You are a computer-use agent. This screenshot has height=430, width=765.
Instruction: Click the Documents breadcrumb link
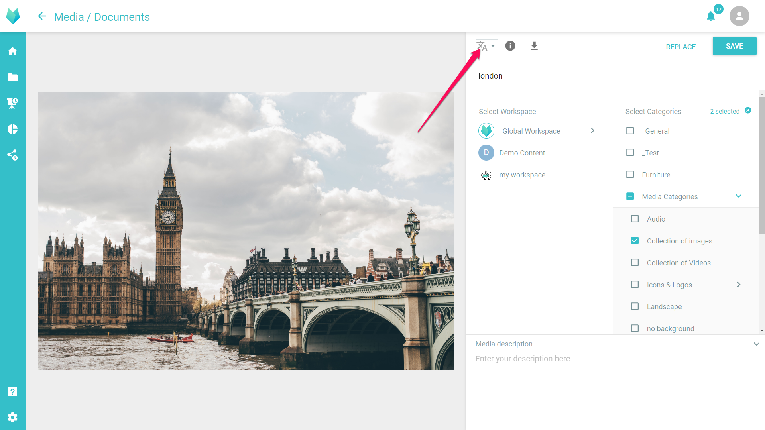pyautogui.click(x=122, y=17)
